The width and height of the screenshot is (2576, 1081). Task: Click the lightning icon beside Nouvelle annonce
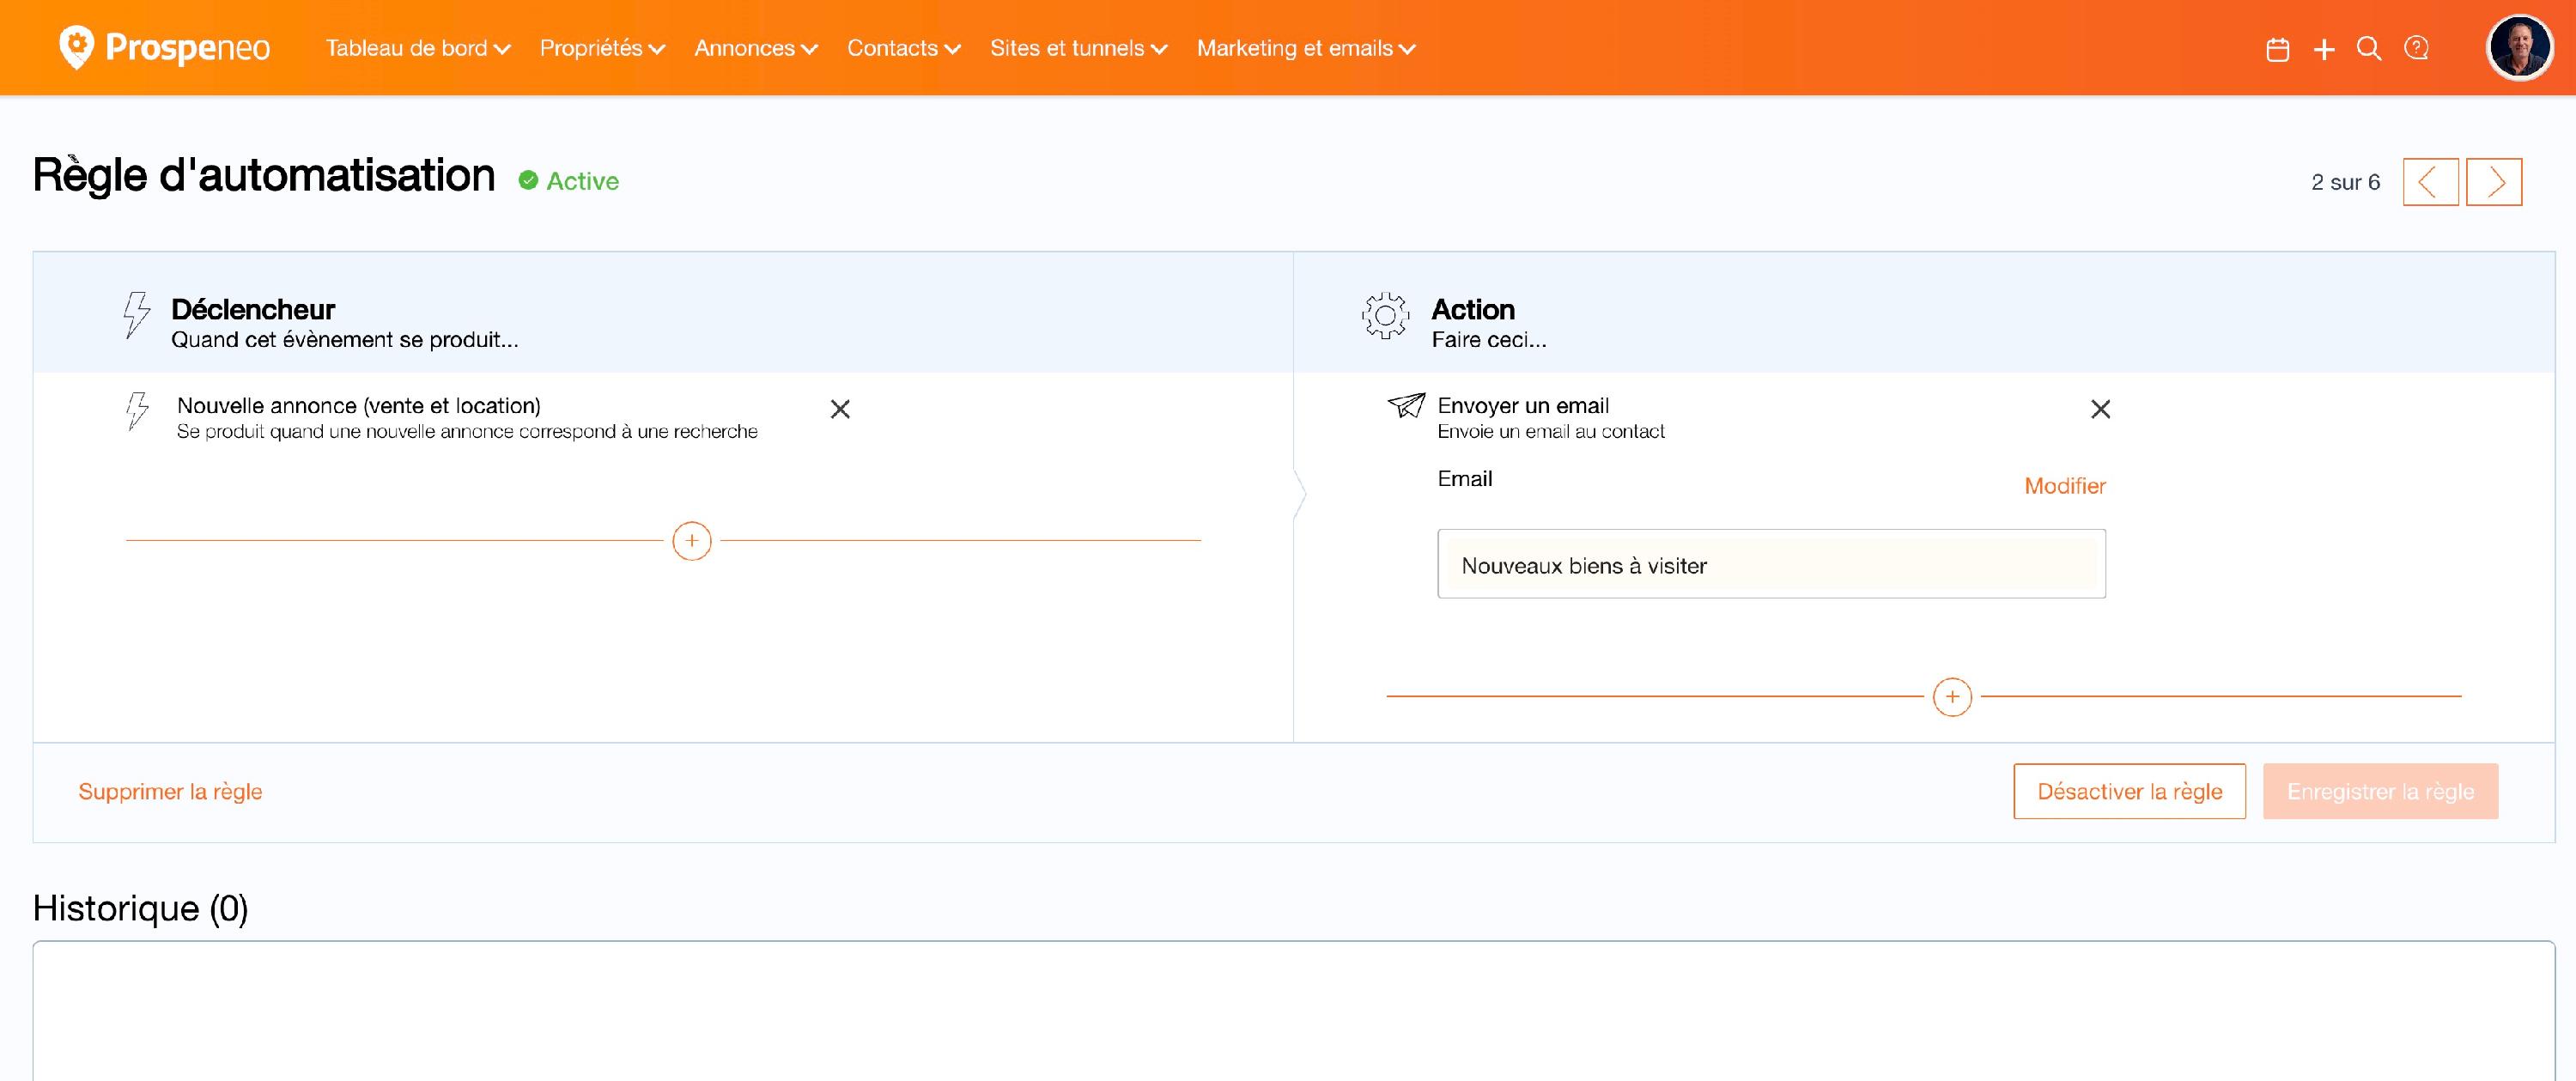137,411
